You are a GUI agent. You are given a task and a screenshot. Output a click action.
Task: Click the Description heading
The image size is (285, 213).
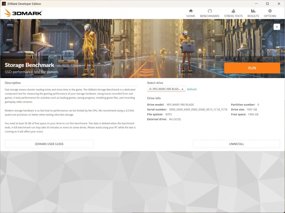coord(13,83)
